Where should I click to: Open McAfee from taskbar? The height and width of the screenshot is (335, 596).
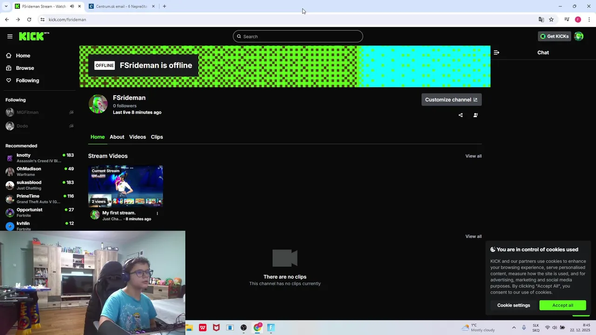click(x=217, y=328)
